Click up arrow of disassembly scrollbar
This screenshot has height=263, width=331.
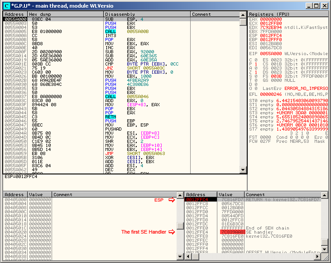point(243,15)
